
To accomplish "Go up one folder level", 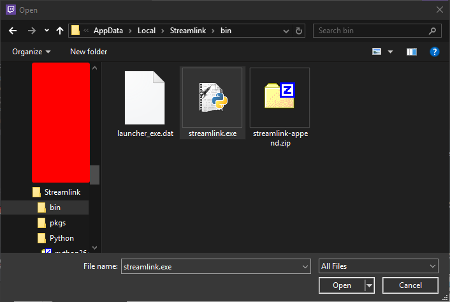I will click(x=60, y=31).
